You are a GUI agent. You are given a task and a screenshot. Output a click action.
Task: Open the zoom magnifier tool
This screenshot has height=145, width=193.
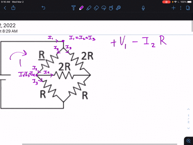pos(189,141)
